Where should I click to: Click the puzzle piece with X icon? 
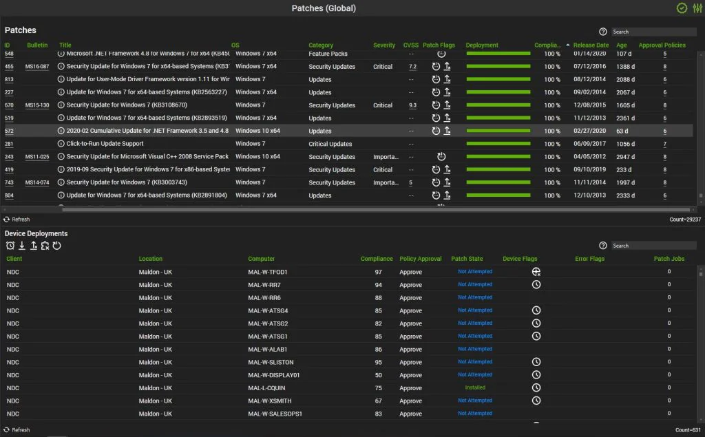tap(45, 246)
